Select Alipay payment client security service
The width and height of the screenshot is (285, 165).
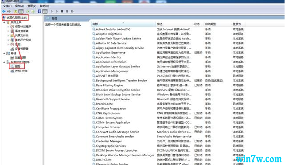coord(120,48)
